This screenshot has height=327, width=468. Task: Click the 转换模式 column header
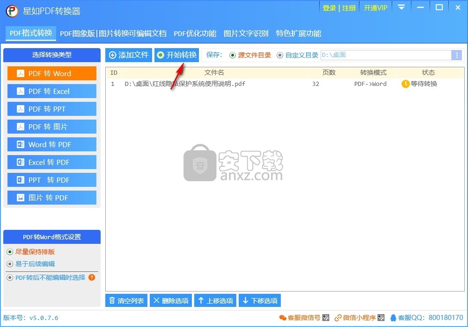point(373,73)
